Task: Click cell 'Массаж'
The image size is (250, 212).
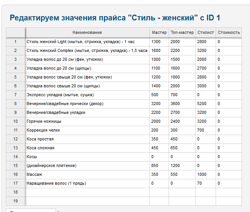Action: click(87, 175)
